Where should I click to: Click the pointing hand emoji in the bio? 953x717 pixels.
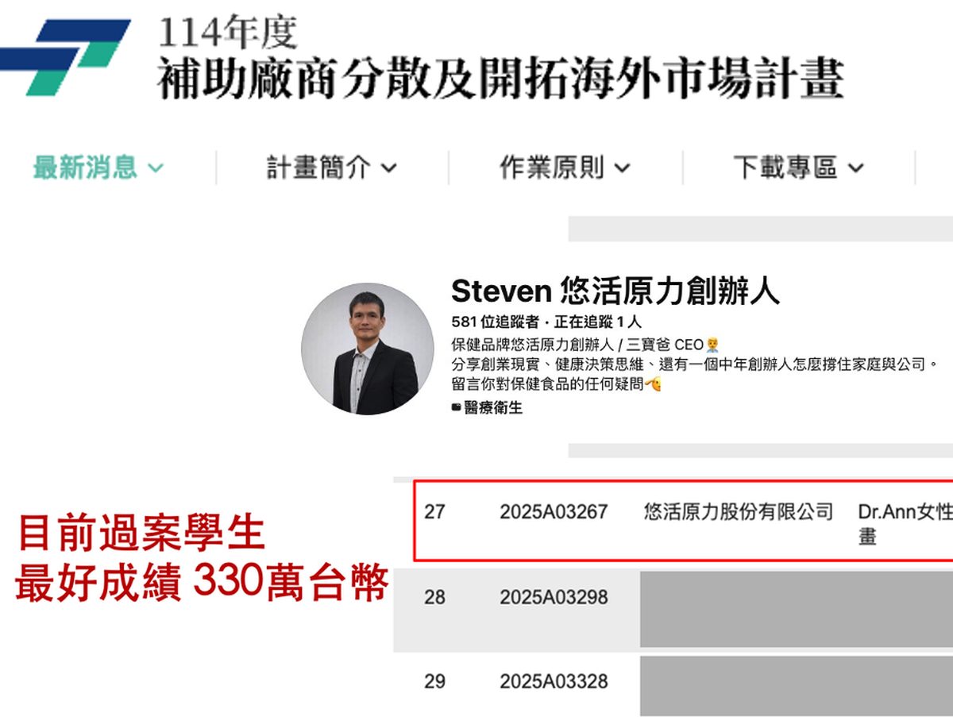pos(653,384)
